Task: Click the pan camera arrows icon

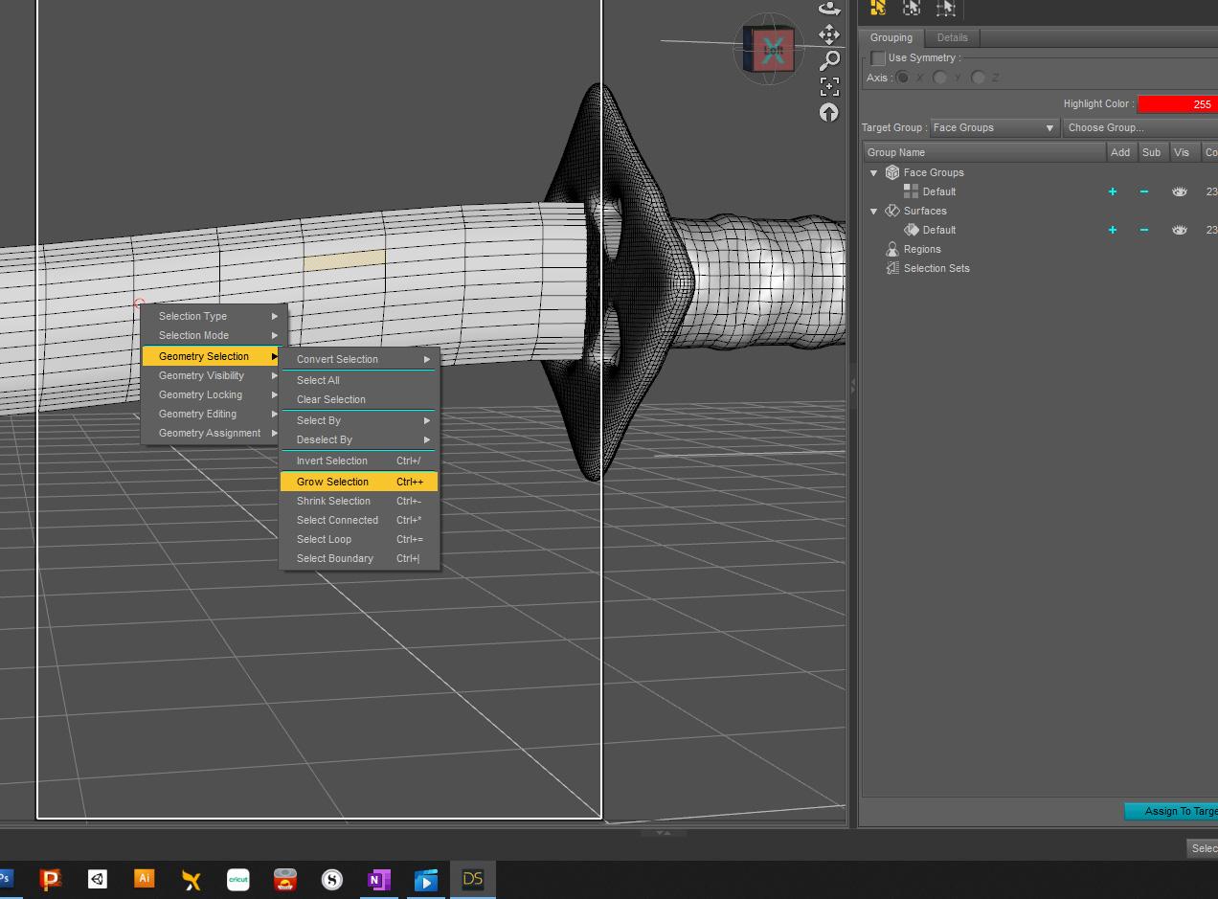Action: (829, 35)
